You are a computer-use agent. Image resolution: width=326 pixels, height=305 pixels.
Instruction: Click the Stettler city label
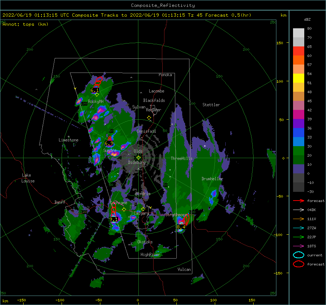click(211, 105)
